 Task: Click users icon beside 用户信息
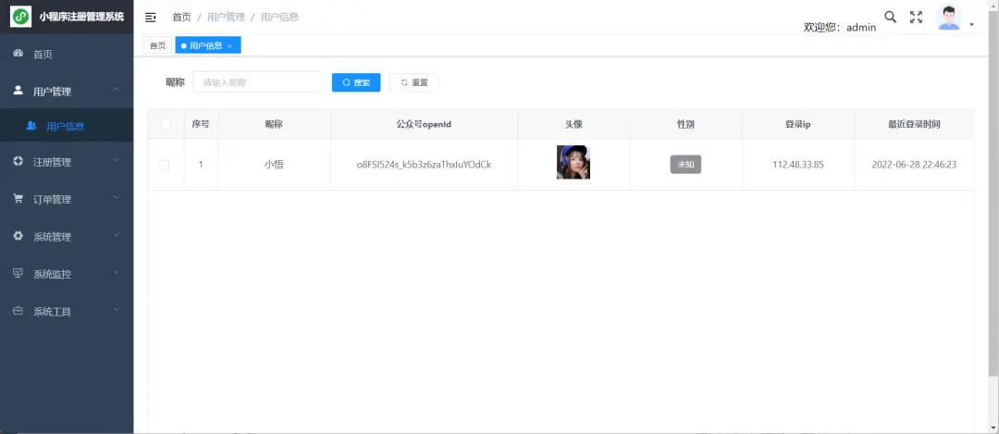[31, 126]
